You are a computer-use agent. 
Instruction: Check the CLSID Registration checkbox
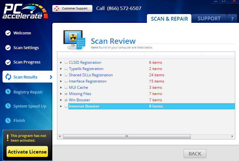coord(66,63)
